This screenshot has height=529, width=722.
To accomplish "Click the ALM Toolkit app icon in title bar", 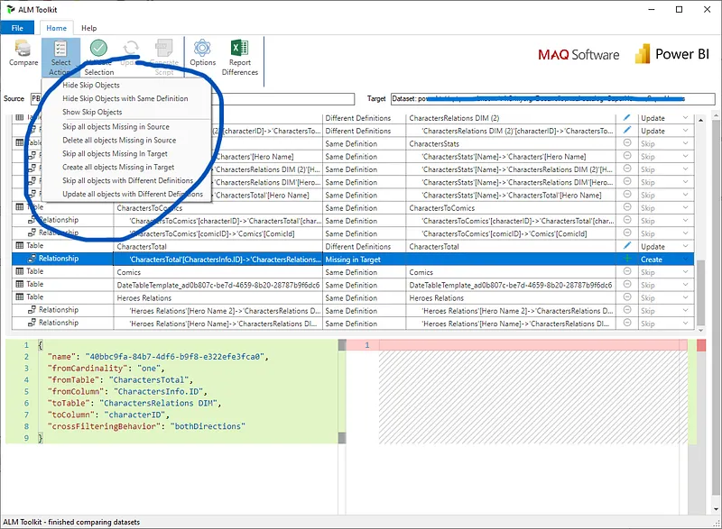I will coord(11,9).
